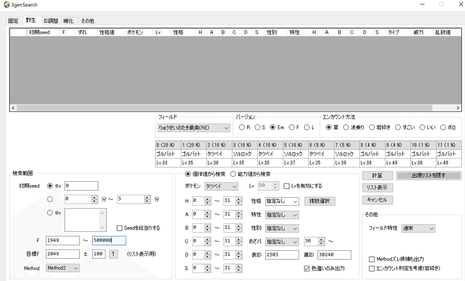Viewport: 465px width, 281px height.
Task: Switch to the 固定 tab
Action: click(x=13, y=21)
